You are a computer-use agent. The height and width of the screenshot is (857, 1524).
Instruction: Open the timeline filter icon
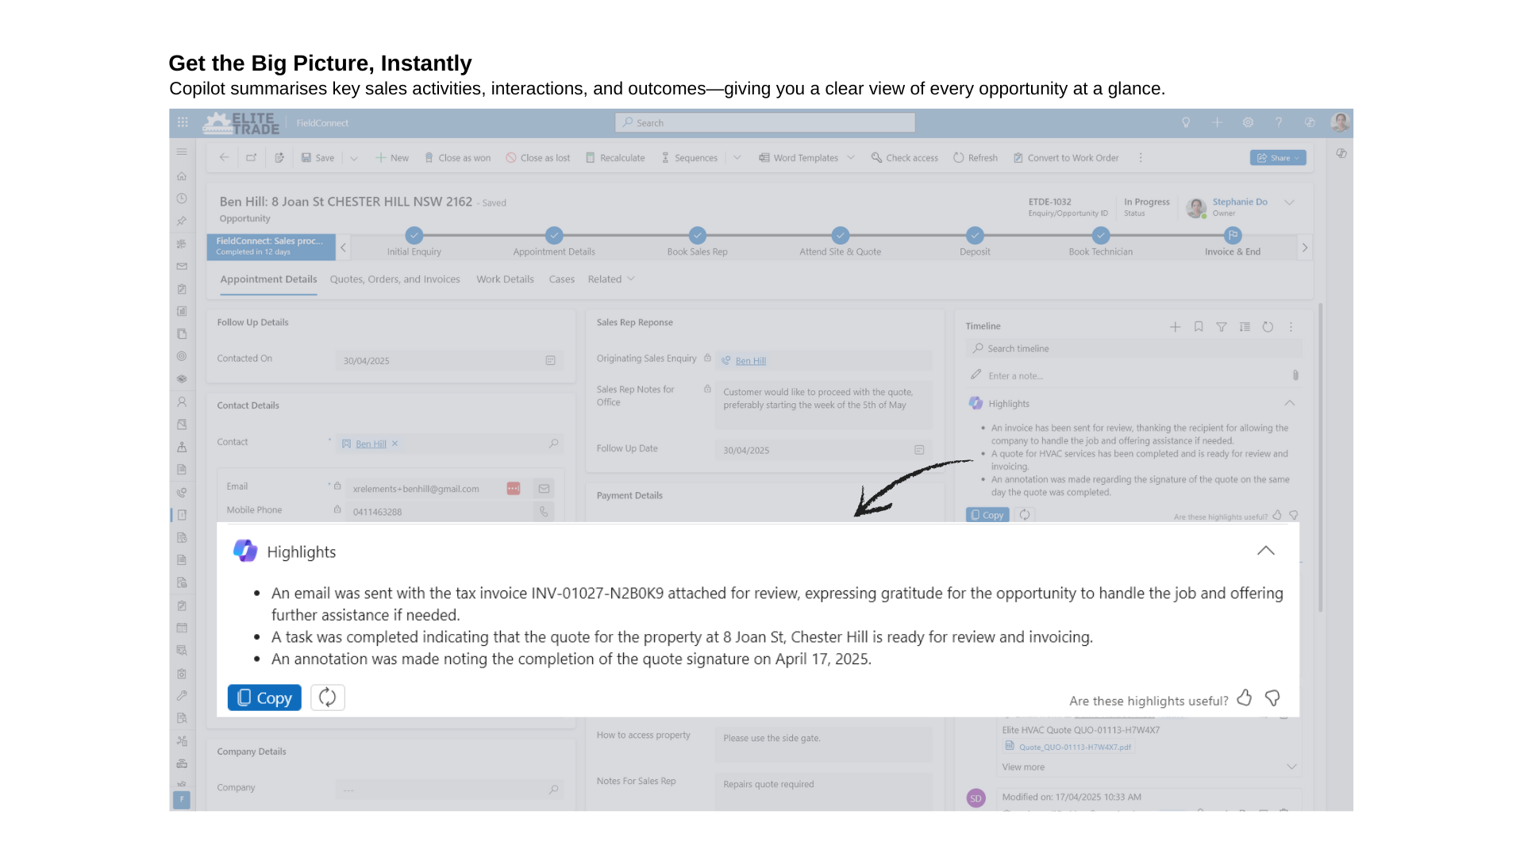coord(1222,326)
